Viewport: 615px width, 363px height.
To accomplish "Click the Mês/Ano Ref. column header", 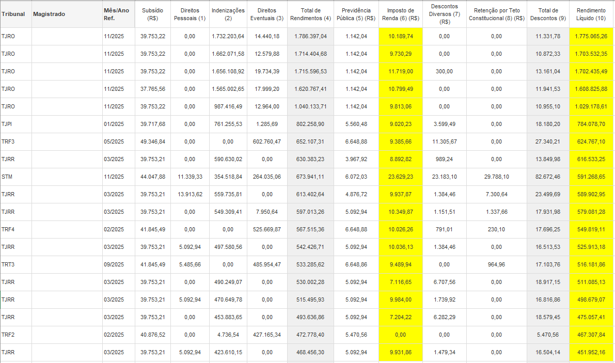I will [118, 14].
